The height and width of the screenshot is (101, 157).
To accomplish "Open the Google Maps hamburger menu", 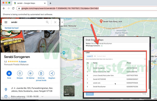I will [x=6, y=22].
